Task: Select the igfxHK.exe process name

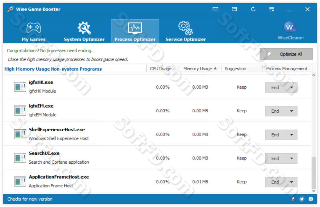Action: coord(41,82)
